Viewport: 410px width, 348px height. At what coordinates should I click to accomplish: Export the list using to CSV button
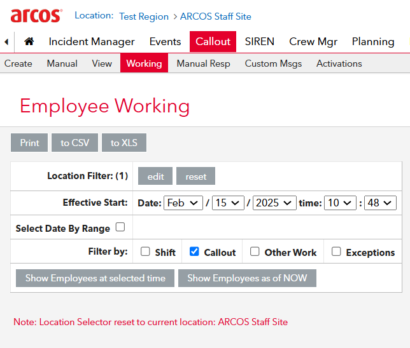pyautogui.click(x=75, y=143)
